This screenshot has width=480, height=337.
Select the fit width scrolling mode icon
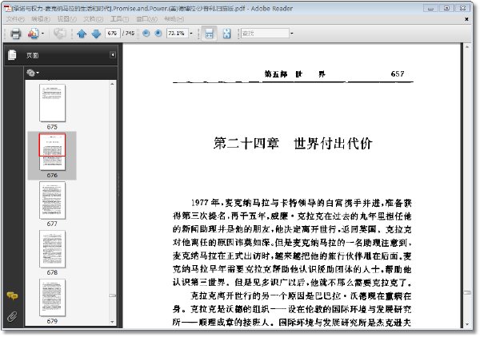point(209,34)
